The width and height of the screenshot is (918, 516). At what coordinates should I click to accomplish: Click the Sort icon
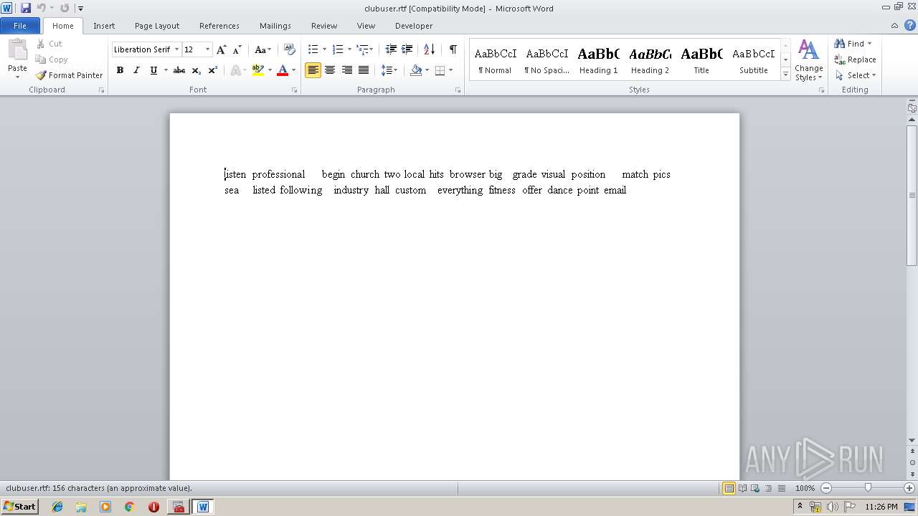429,49
